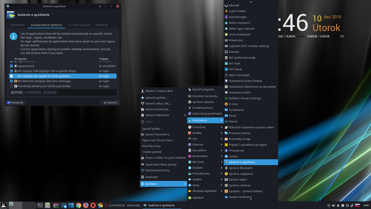371x209 pixels.
Task: Select Sedenie a spúšťanie in settings submenu
Action: point(251,162)
